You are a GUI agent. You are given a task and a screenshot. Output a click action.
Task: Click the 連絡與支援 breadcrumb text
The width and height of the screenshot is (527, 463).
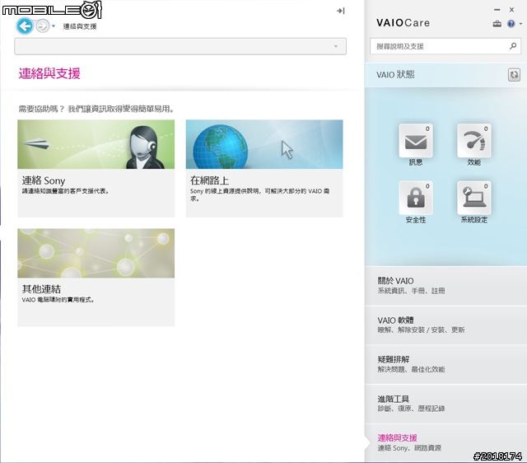(80, 26)
